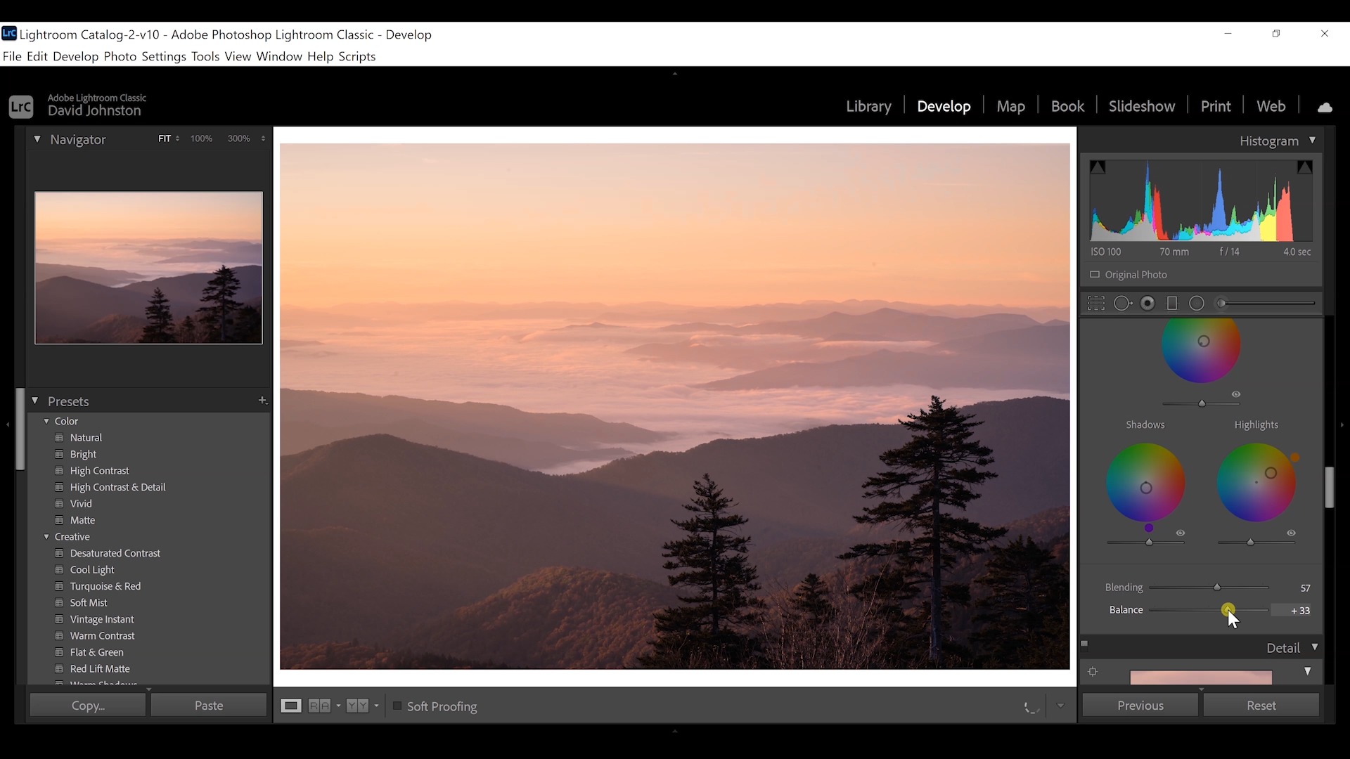1350x759 pixels.
Task: Switch to the Slideshow module
Action: point(1142,105)
